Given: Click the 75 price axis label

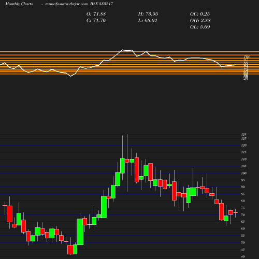Looking at the screenshot, I should [243, 208].
